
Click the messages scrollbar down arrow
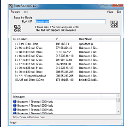[118, 112]
